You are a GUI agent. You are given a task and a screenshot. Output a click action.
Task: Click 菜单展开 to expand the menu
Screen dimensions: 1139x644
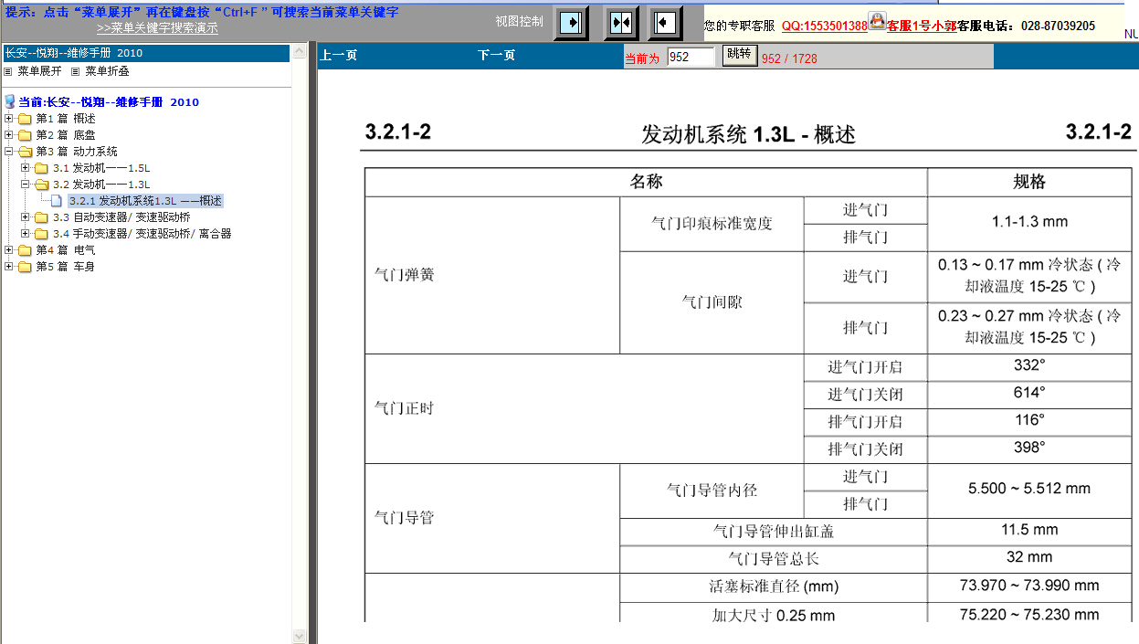click(x=39, y=71)
